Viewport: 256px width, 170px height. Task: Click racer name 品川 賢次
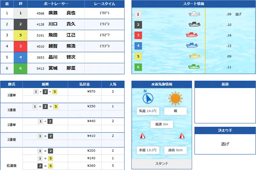(62, 57)
